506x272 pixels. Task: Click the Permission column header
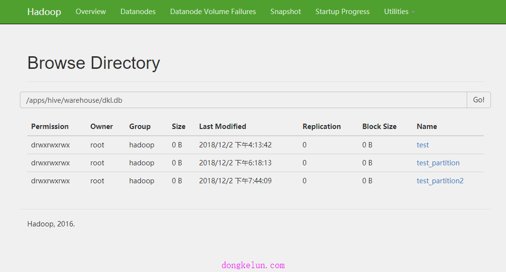click(50, 127)
